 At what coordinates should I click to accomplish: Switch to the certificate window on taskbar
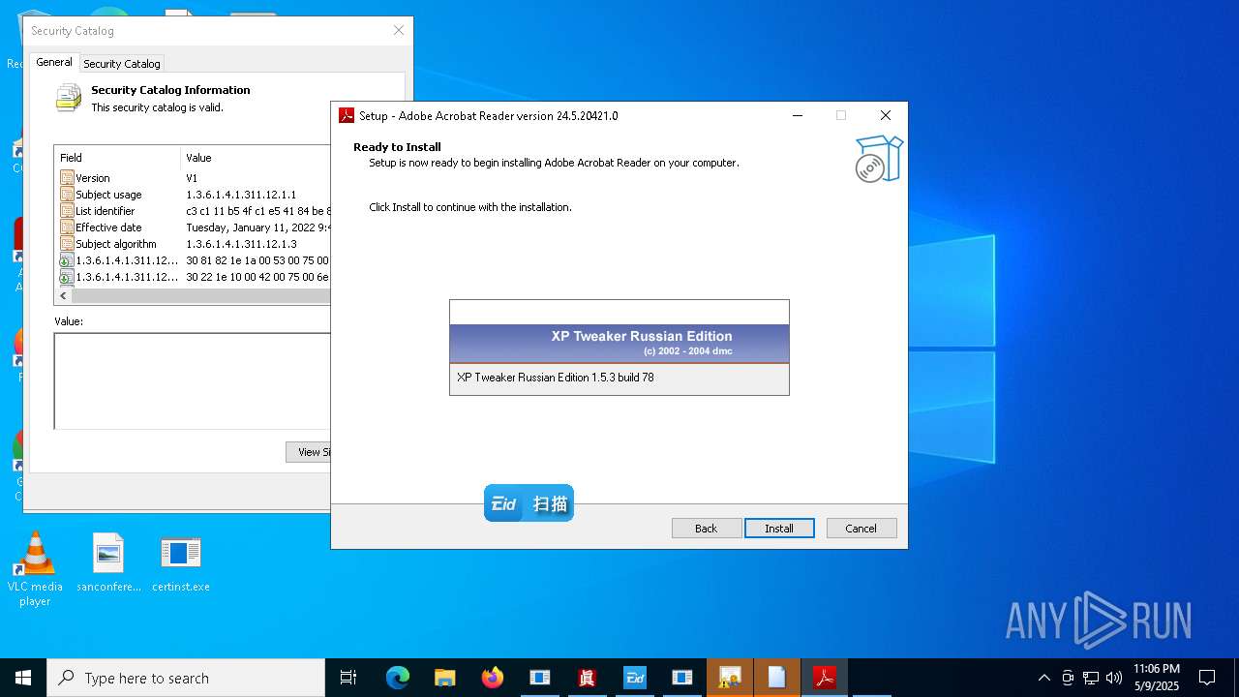click(x=730, y=678)
